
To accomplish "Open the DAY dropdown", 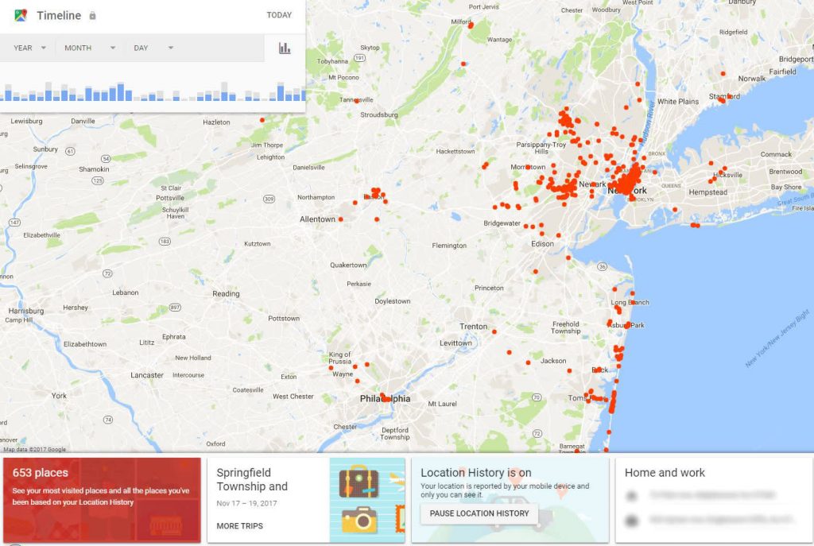I will pos(153,48).
